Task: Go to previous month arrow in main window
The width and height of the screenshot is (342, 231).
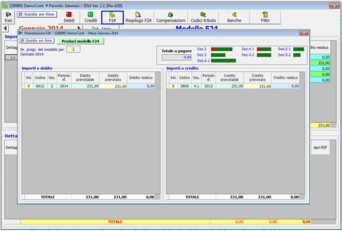Action: point(5,28)
